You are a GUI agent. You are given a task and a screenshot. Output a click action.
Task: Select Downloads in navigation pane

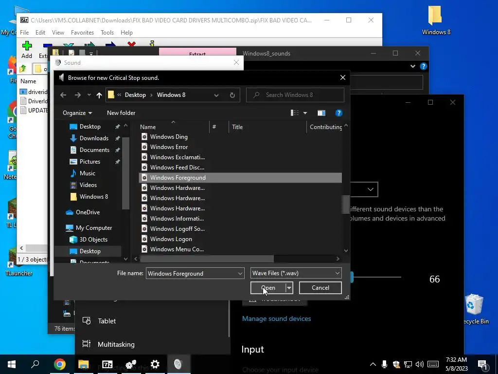pos(94,138)
